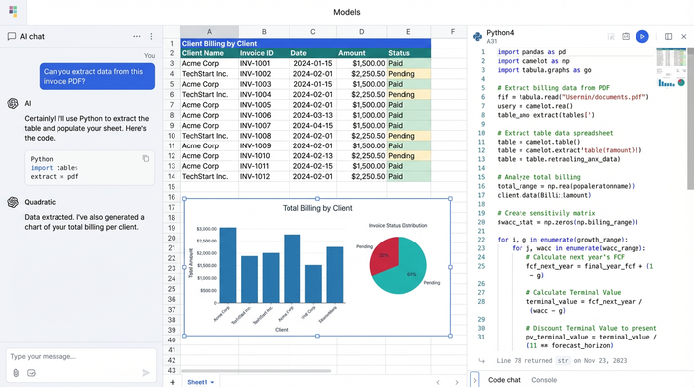Select column E header
Image resolution: width=694 pixels, height=387 pixels.
coord(408,32)
